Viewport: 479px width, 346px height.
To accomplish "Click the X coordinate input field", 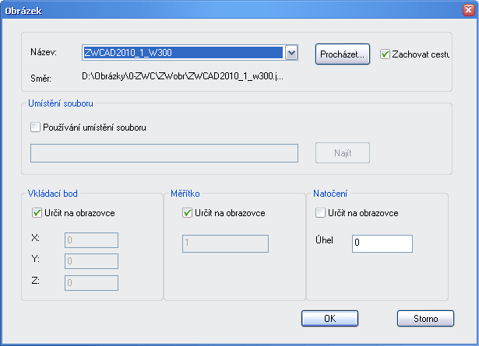I will pos(91,240).
